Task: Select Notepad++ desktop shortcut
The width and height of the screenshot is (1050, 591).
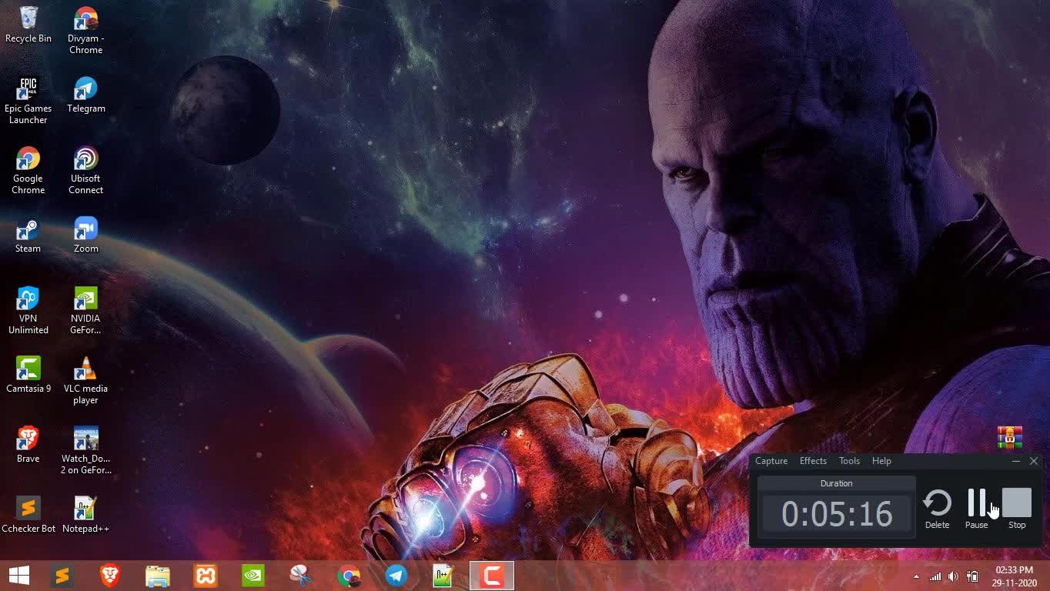Action: [85, 516]
